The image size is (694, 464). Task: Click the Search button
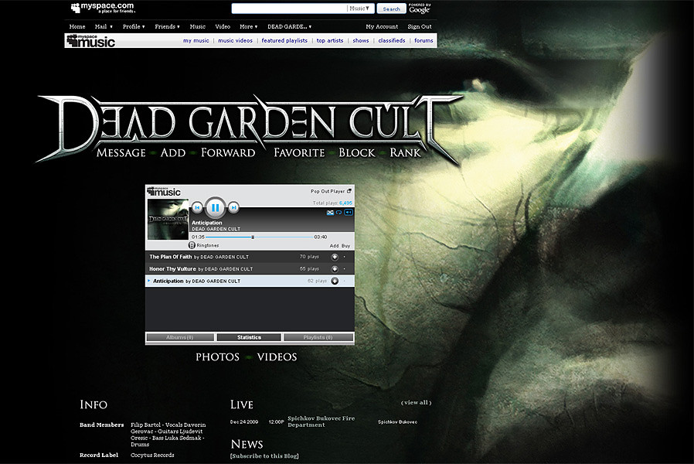point(391,9)
